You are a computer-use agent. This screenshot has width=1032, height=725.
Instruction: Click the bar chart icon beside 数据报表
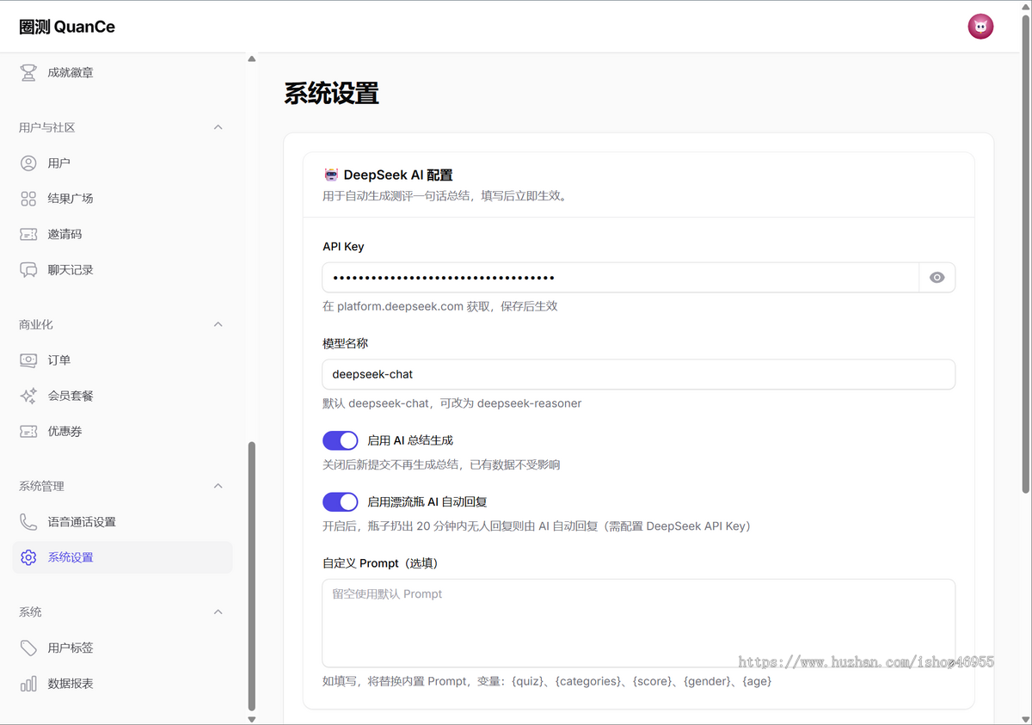coord(28,684)
